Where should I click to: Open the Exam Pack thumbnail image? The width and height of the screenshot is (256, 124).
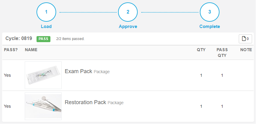[x=43, y=75]
